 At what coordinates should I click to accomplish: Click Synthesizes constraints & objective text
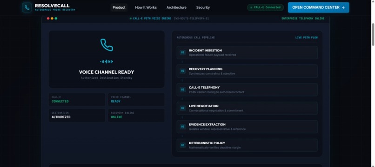click(212, 73)
